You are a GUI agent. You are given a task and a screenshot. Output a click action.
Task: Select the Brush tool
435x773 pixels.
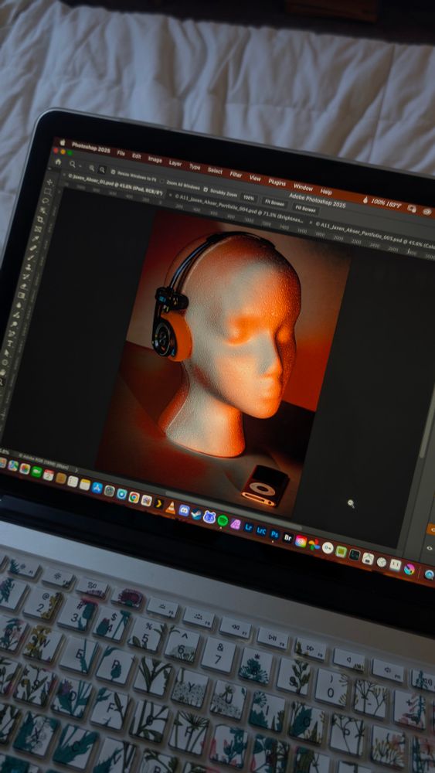(31, 257)
